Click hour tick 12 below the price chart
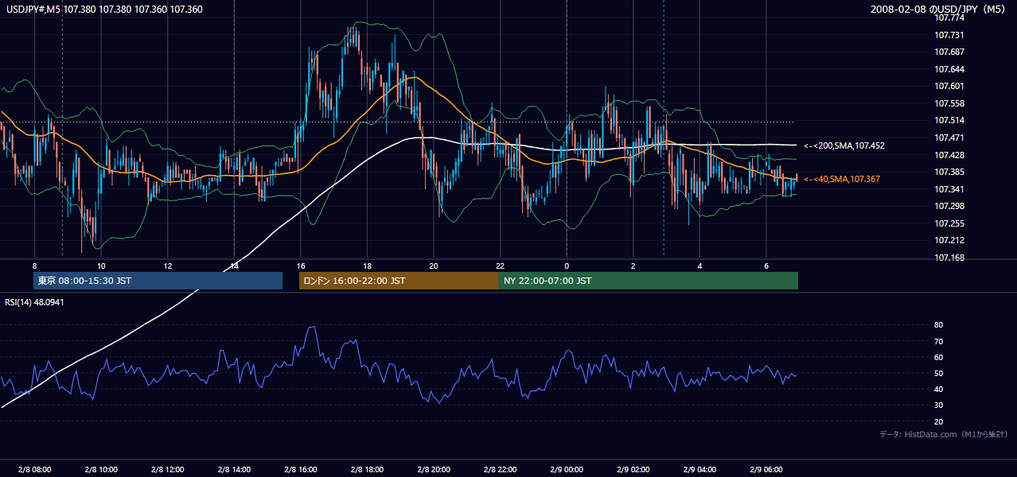The width and height of the screenshot is (1017, 477). click(168, 266)
